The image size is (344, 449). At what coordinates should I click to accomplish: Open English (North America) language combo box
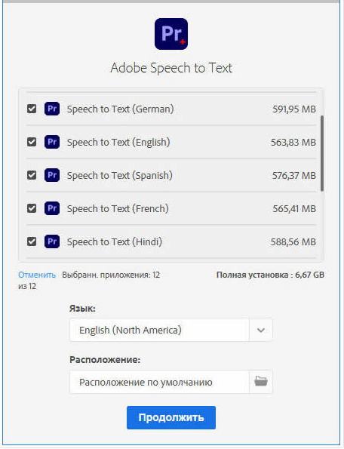[170, 330]
